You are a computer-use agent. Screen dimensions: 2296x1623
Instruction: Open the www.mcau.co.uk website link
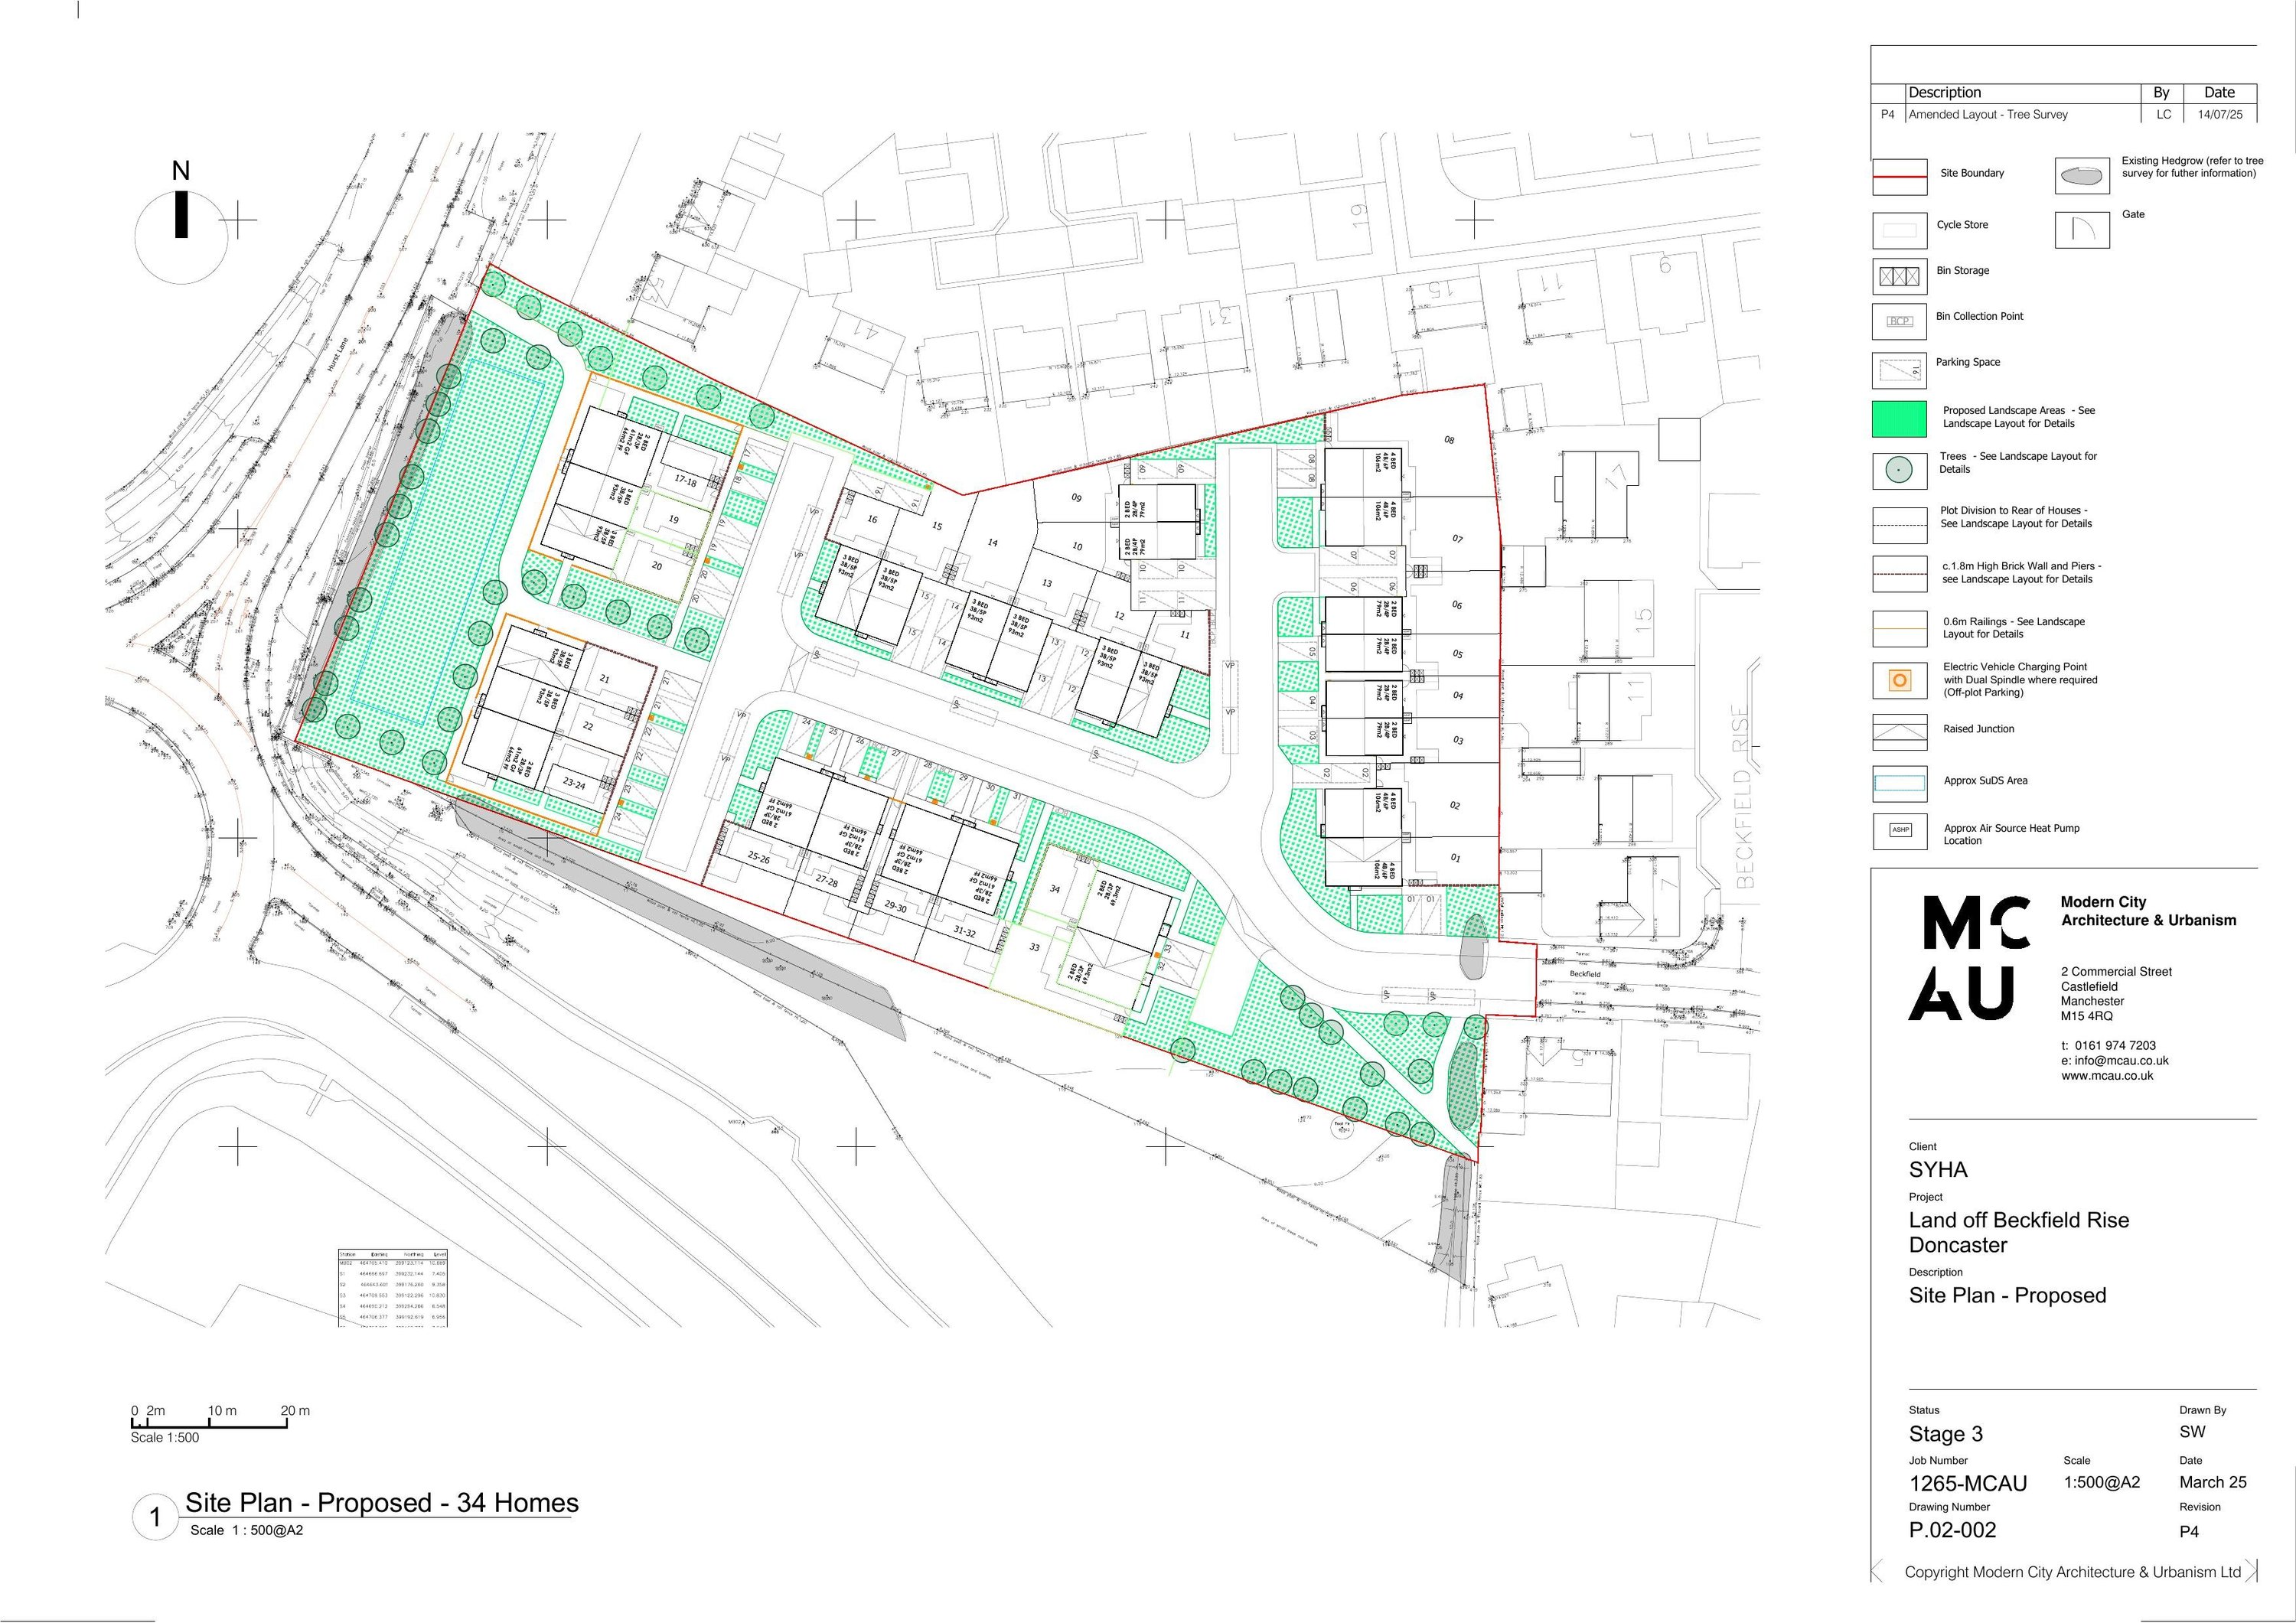2106,1076
